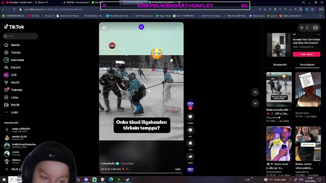Open video options three-dot menu
The image size is (326, 183).
(178, 27)
